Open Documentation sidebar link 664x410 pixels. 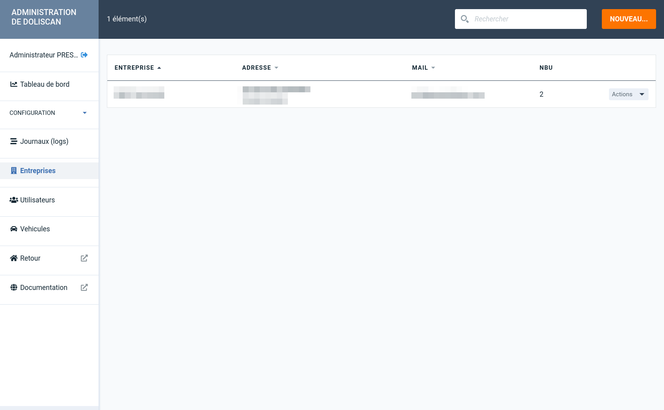49,288
